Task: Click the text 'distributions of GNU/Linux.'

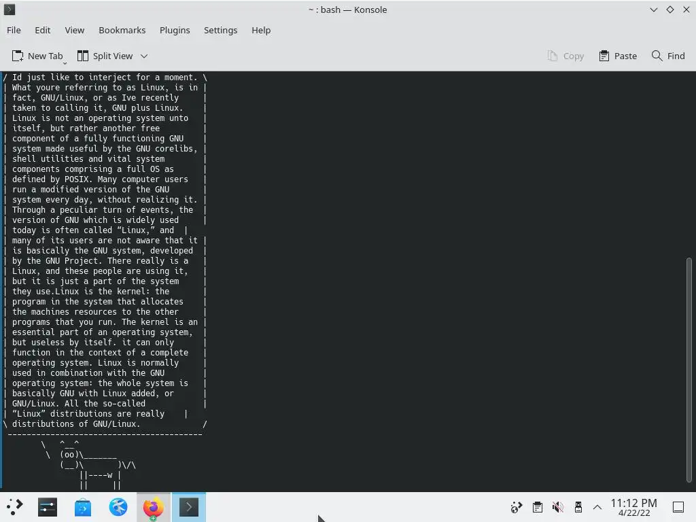Action: [76, 424]
